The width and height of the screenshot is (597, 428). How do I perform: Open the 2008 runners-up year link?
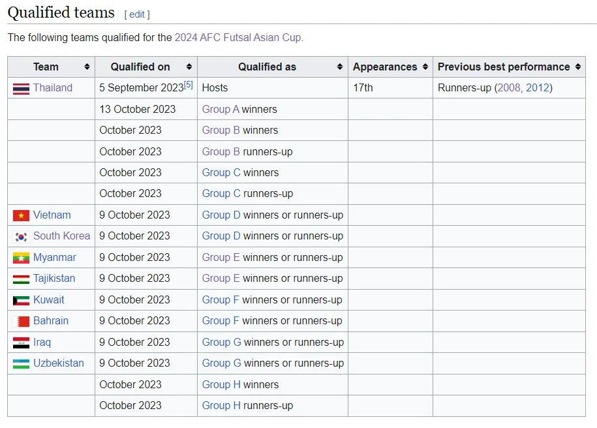coord(510,88)
